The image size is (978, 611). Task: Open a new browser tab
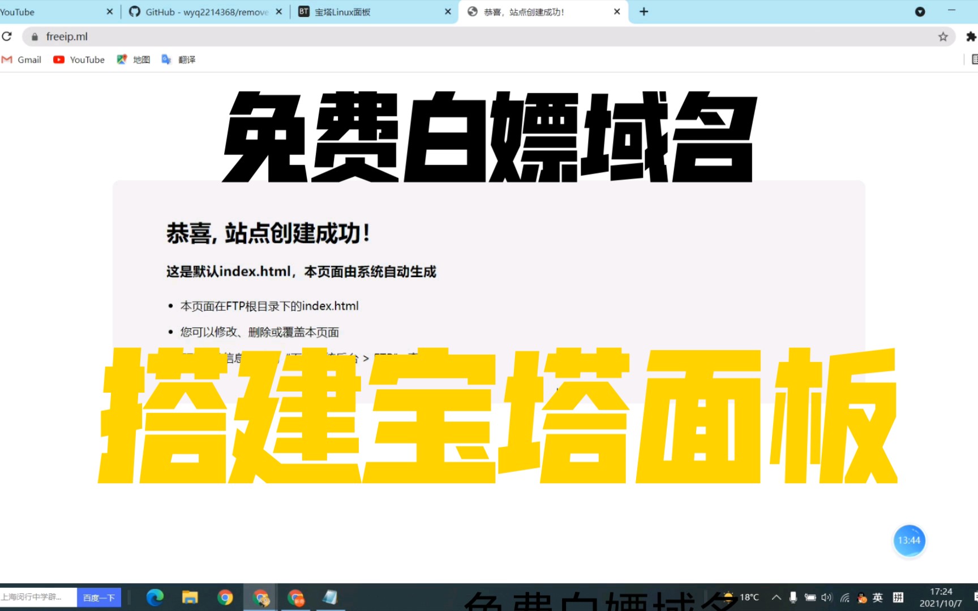pyautogui.click(x=644, y=12)
